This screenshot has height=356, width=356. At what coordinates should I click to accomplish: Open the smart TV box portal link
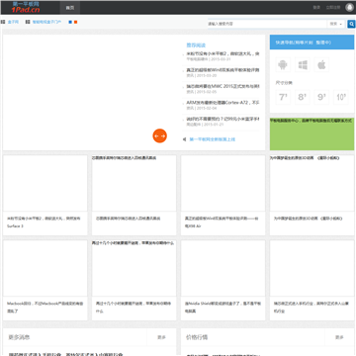coord(46,22)
